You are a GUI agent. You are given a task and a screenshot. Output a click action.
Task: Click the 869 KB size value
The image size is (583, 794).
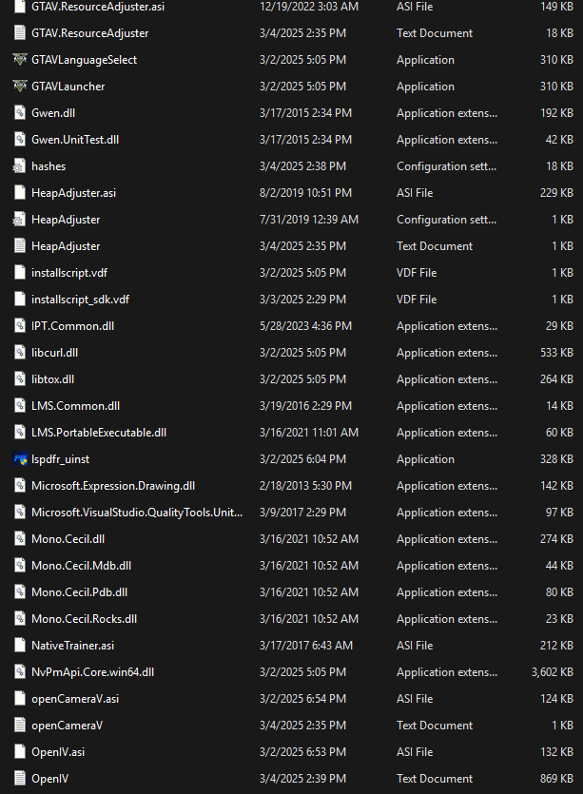click(x=556, y=779)
